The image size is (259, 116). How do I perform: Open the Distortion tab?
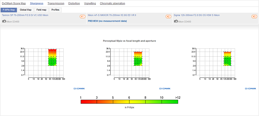coord(74,3)
